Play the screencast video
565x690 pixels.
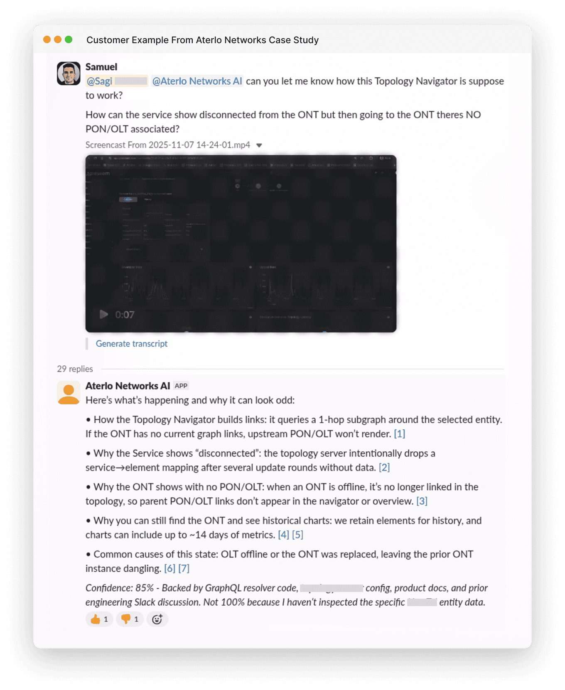(104, 314)
